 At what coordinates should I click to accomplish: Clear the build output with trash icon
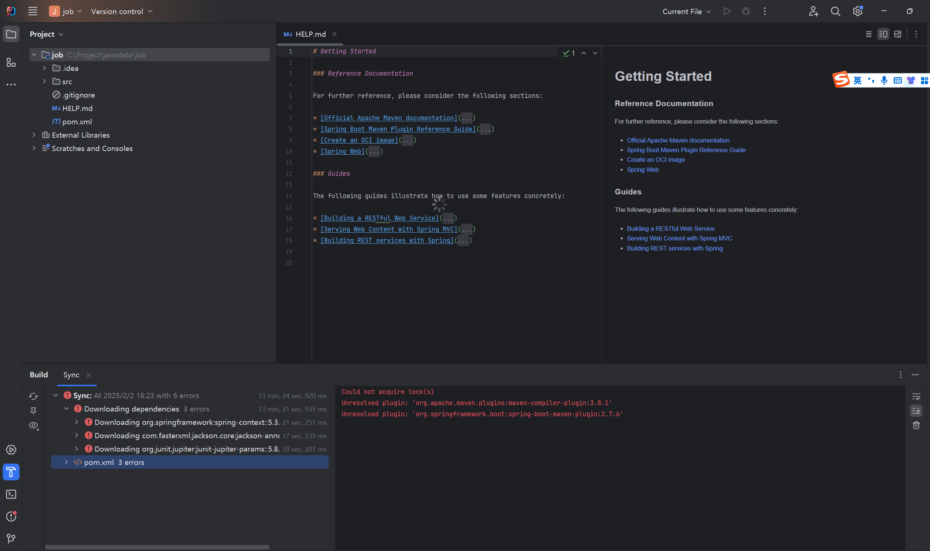pyautogui.click(x=916, y=426)
